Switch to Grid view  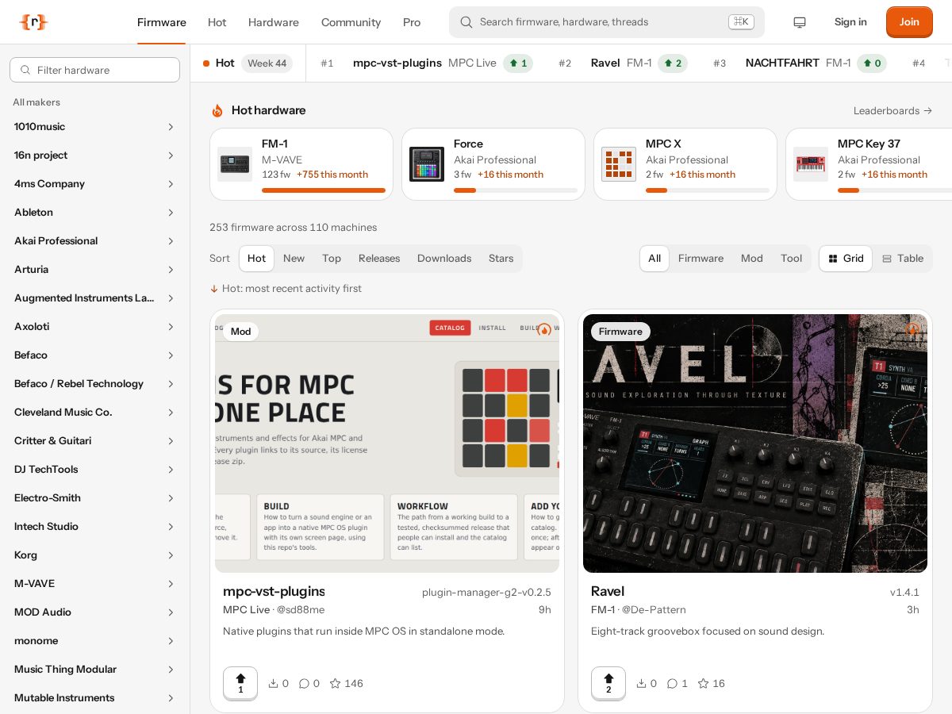846,259
